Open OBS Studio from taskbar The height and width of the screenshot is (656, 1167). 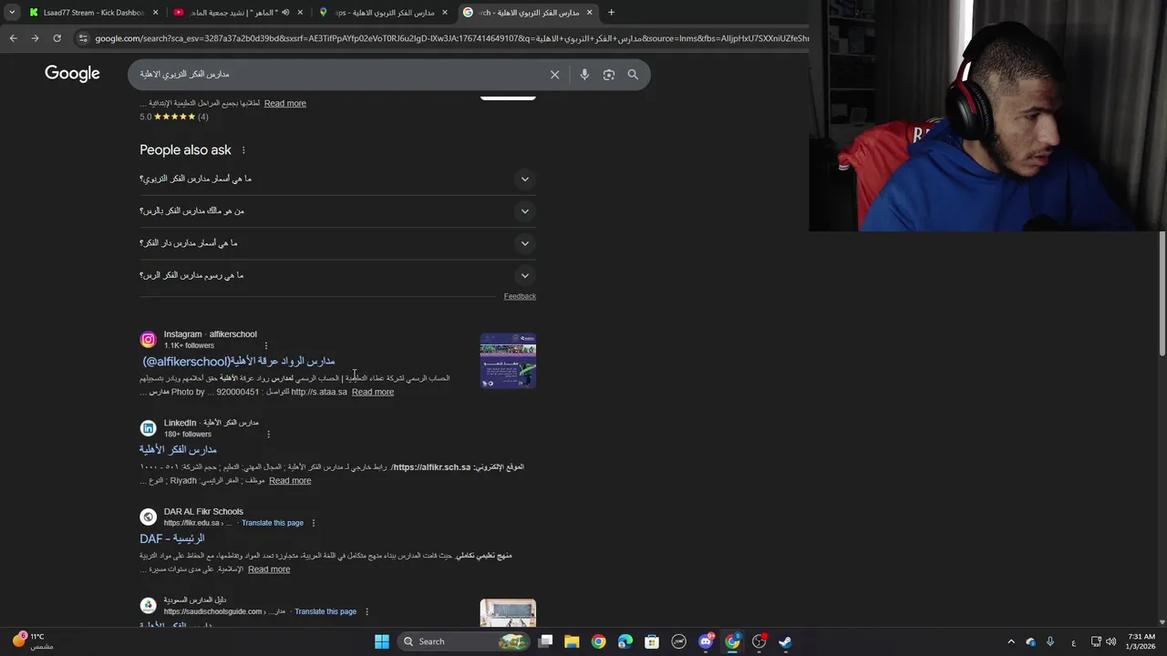click(759, 641)
